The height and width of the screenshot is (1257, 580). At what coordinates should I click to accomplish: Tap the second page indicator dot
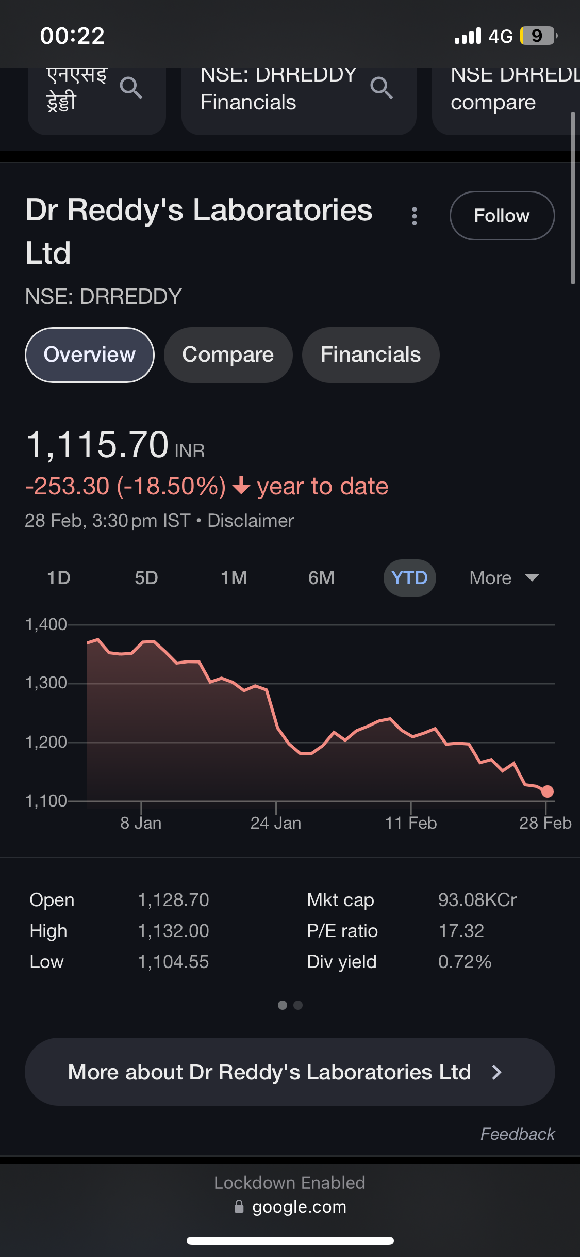[x=298, y=1005]
